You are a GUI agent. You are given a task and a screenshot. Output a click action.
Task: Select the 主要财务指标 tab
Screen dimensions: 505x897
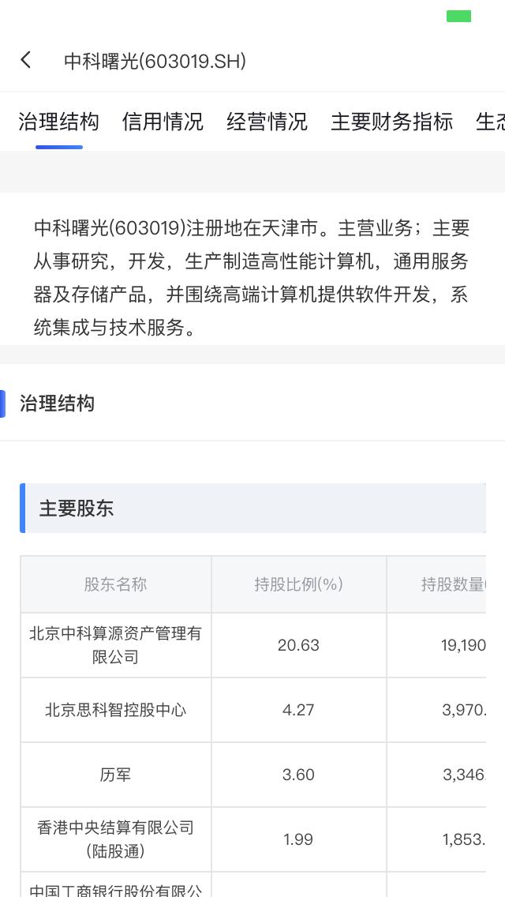pos(392,122)
